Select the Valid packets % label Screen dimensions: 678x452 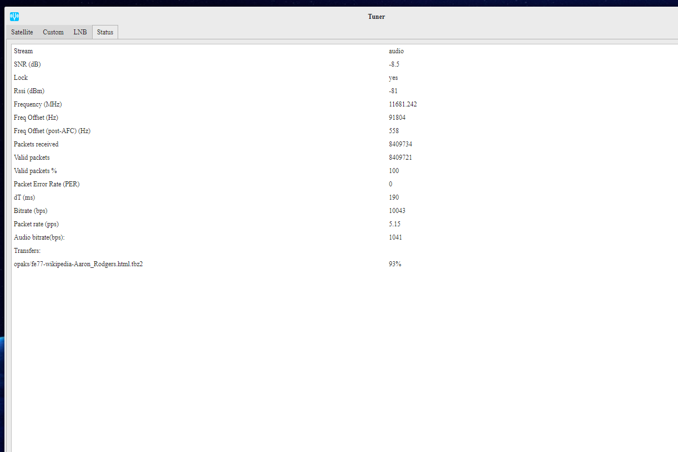pos(36,171)
